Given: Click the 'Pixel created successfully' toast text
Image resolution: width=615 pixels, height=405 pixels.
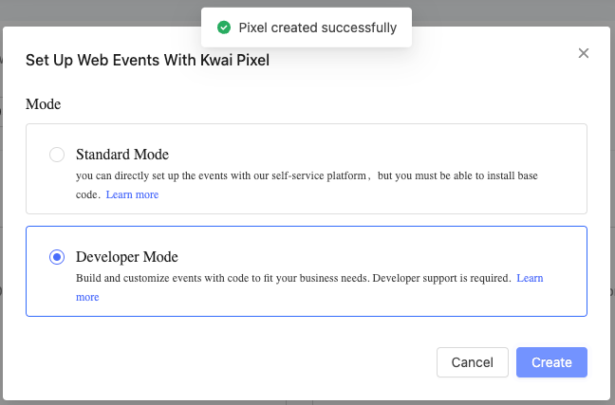Looking at the screenshot, I should 318,28.
